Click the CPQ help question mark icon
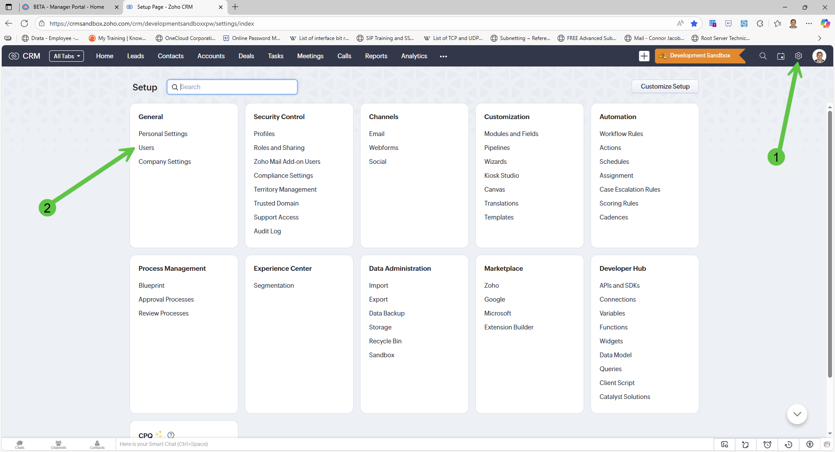Image resolution: width=835 pixels, height=452 pixels. tap(171, 435)
